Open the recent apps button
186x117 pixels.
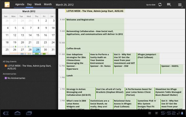pos(29,113)
